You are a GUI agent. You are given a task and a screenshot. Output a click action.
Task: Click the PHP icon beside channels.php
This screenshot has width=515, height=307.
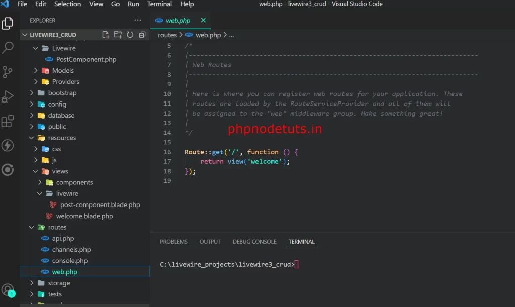click(45, 250)
